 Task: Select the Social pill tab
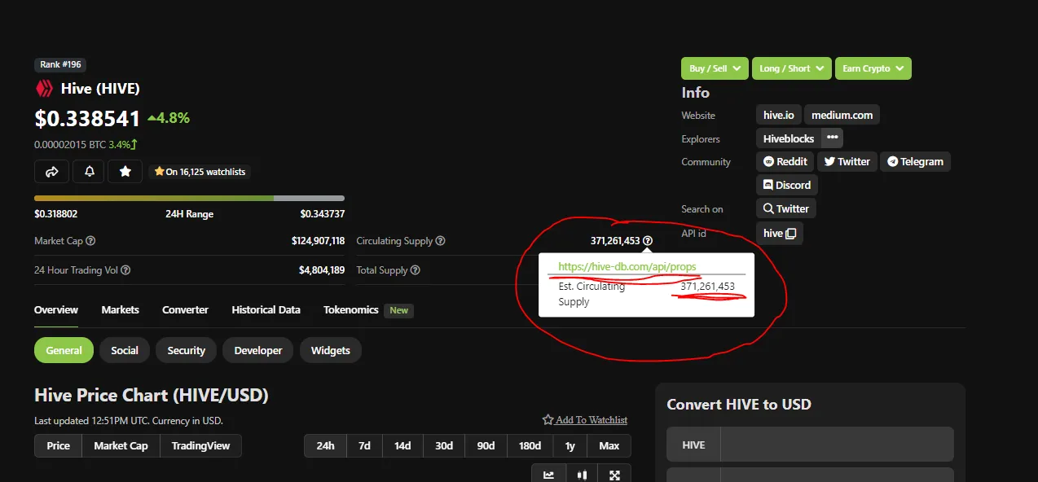point(125,350)
